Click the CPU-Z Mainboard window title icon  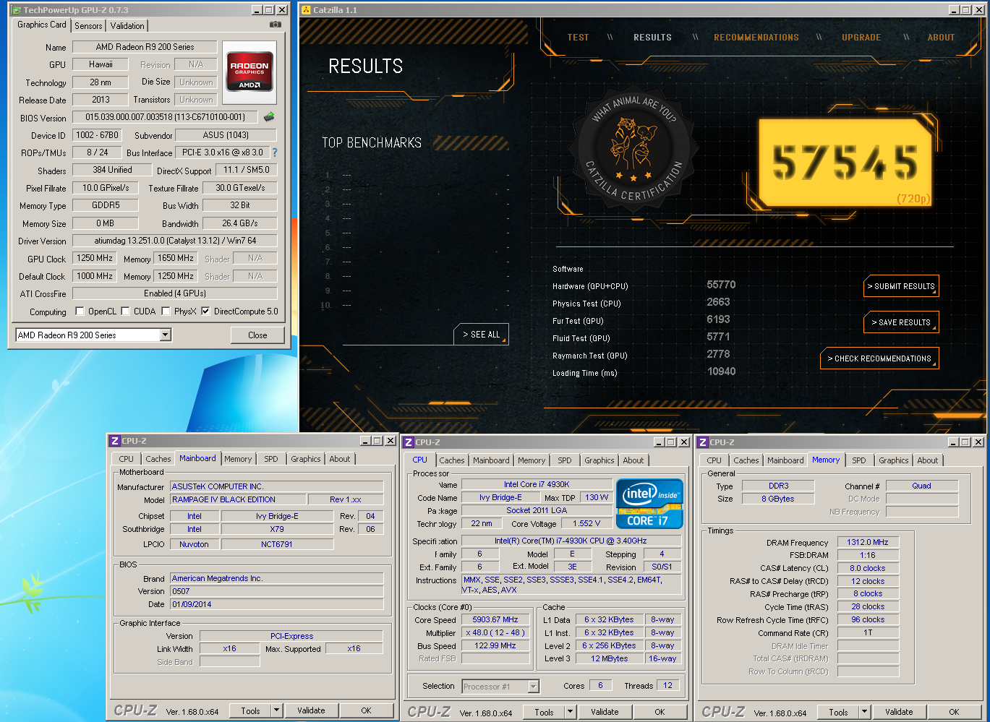(114, 441)
